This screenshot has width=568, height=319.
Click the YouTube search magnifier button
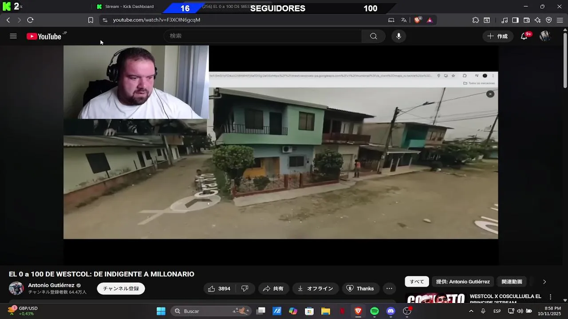tap(374, 36)
